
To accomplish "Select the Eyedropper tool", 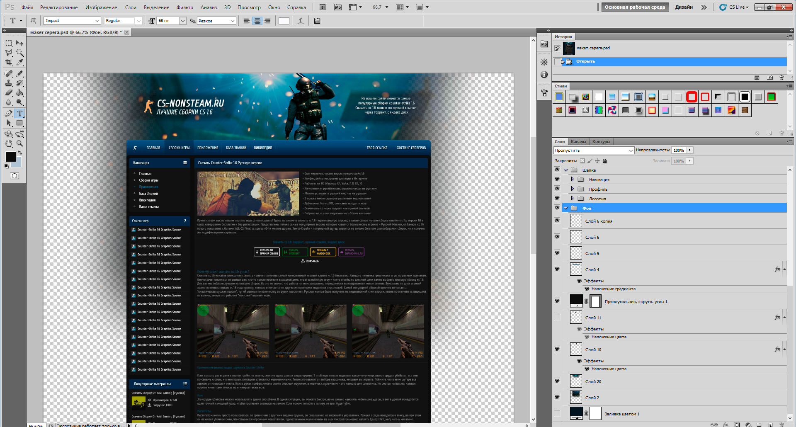I will (x=19, y=62).
